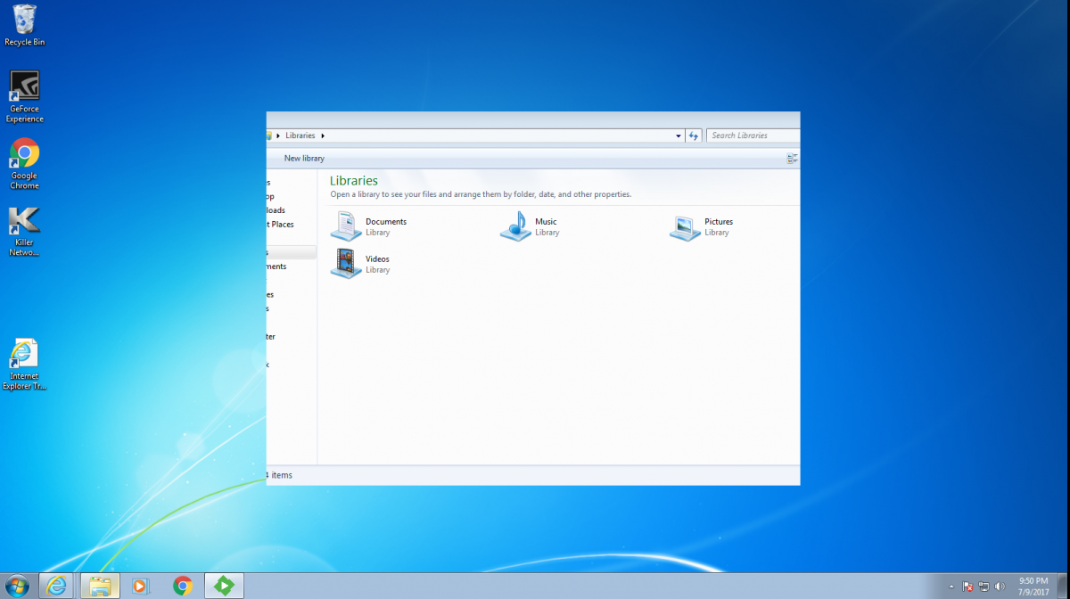Open the Documents library icon

[346, 226]
